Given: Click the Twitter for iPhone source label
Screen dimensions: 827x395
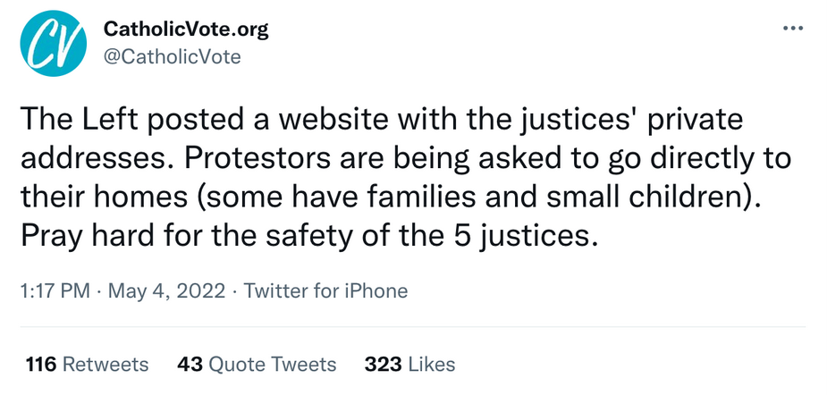Looking at the screenshot, I should pos(326,291).
